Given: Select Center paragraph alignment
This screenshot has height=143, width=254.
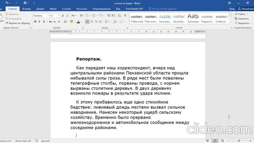Looking at the screenshot, I should coord(92,21).
